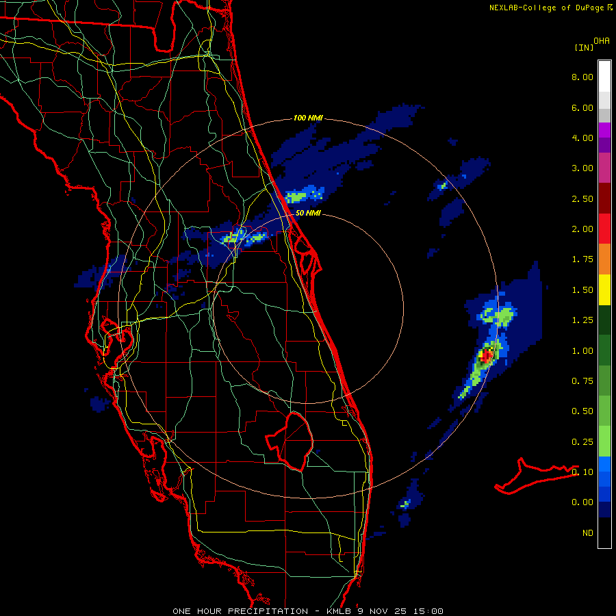The height and width of the screenshot is (616, 616).
Task: Select the white 8.00 legend swatch
Action: [604, 76]
